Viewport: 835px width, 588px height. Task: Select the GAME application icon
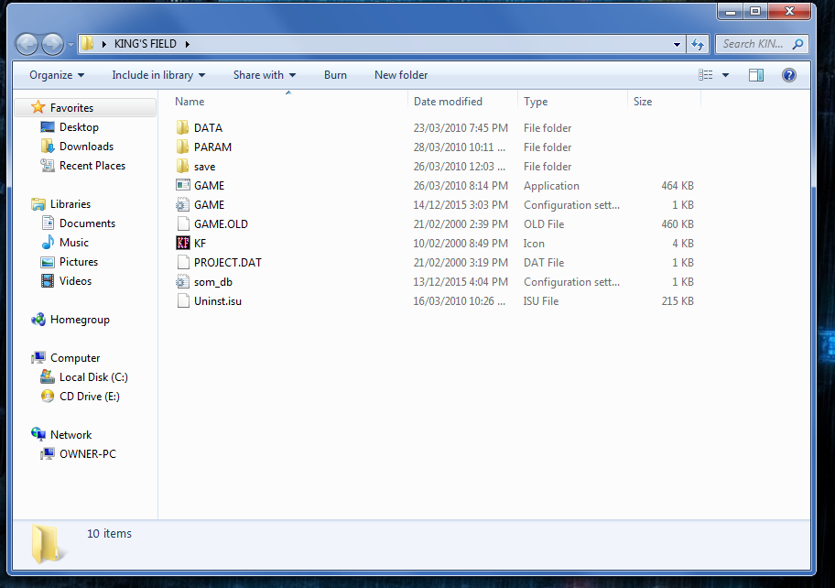(183, 185)
